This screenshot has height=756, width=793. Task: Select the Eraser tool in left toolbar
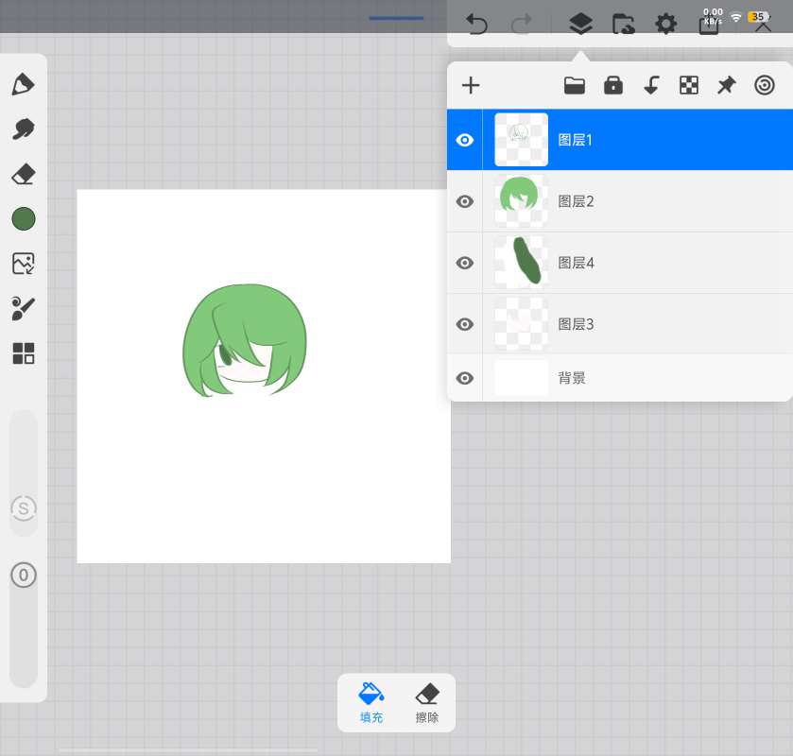coord(23,174)
